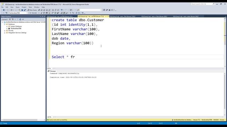Image resolution: width=227 pixels, height=127 pixels.
Task: Click the navigate back arrow icon
Action: click(x=4, y=10)
